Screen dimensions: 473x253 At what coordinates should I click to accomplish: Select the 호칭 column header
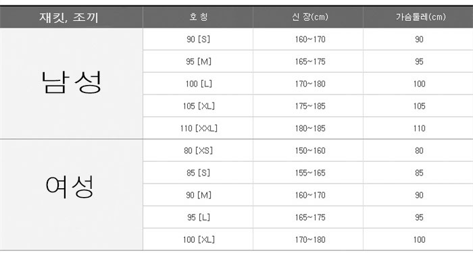[x=198, y=17]
